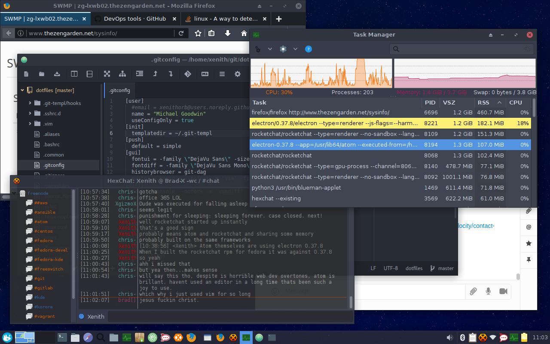Switch to the linux - A way to dete... tab

[226, 19]
